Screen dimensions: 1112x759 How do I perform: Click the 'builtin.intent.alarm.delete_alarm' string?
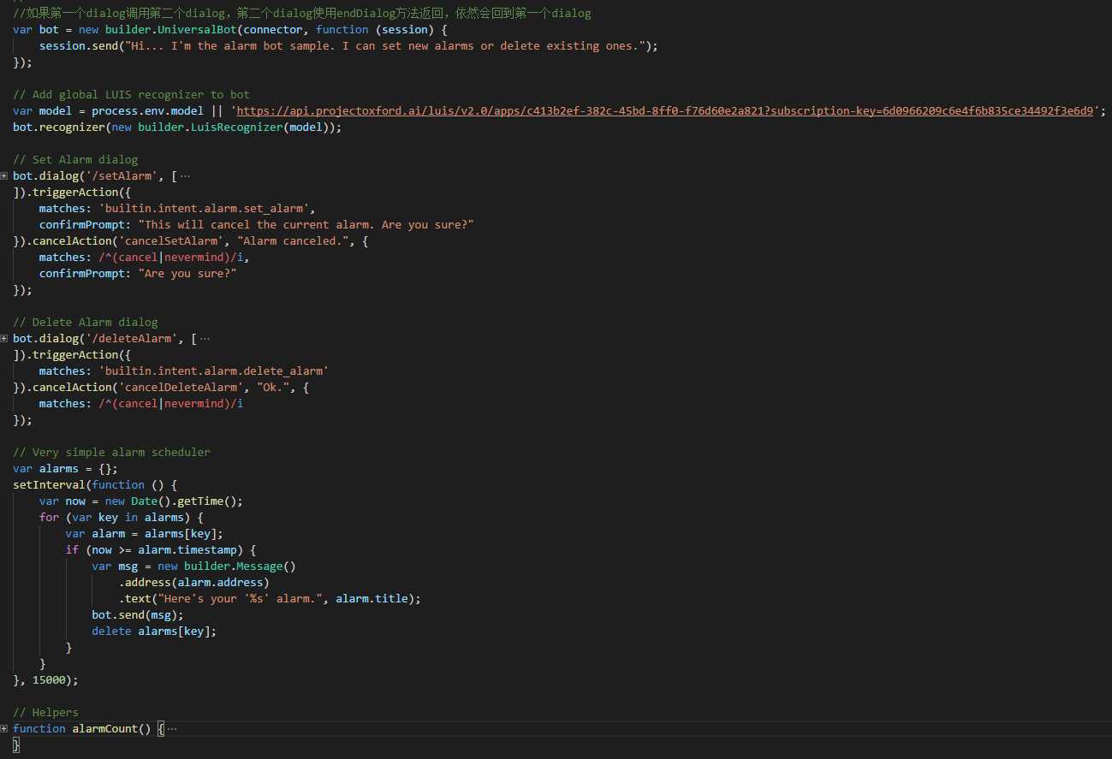(x=214, y=371)
